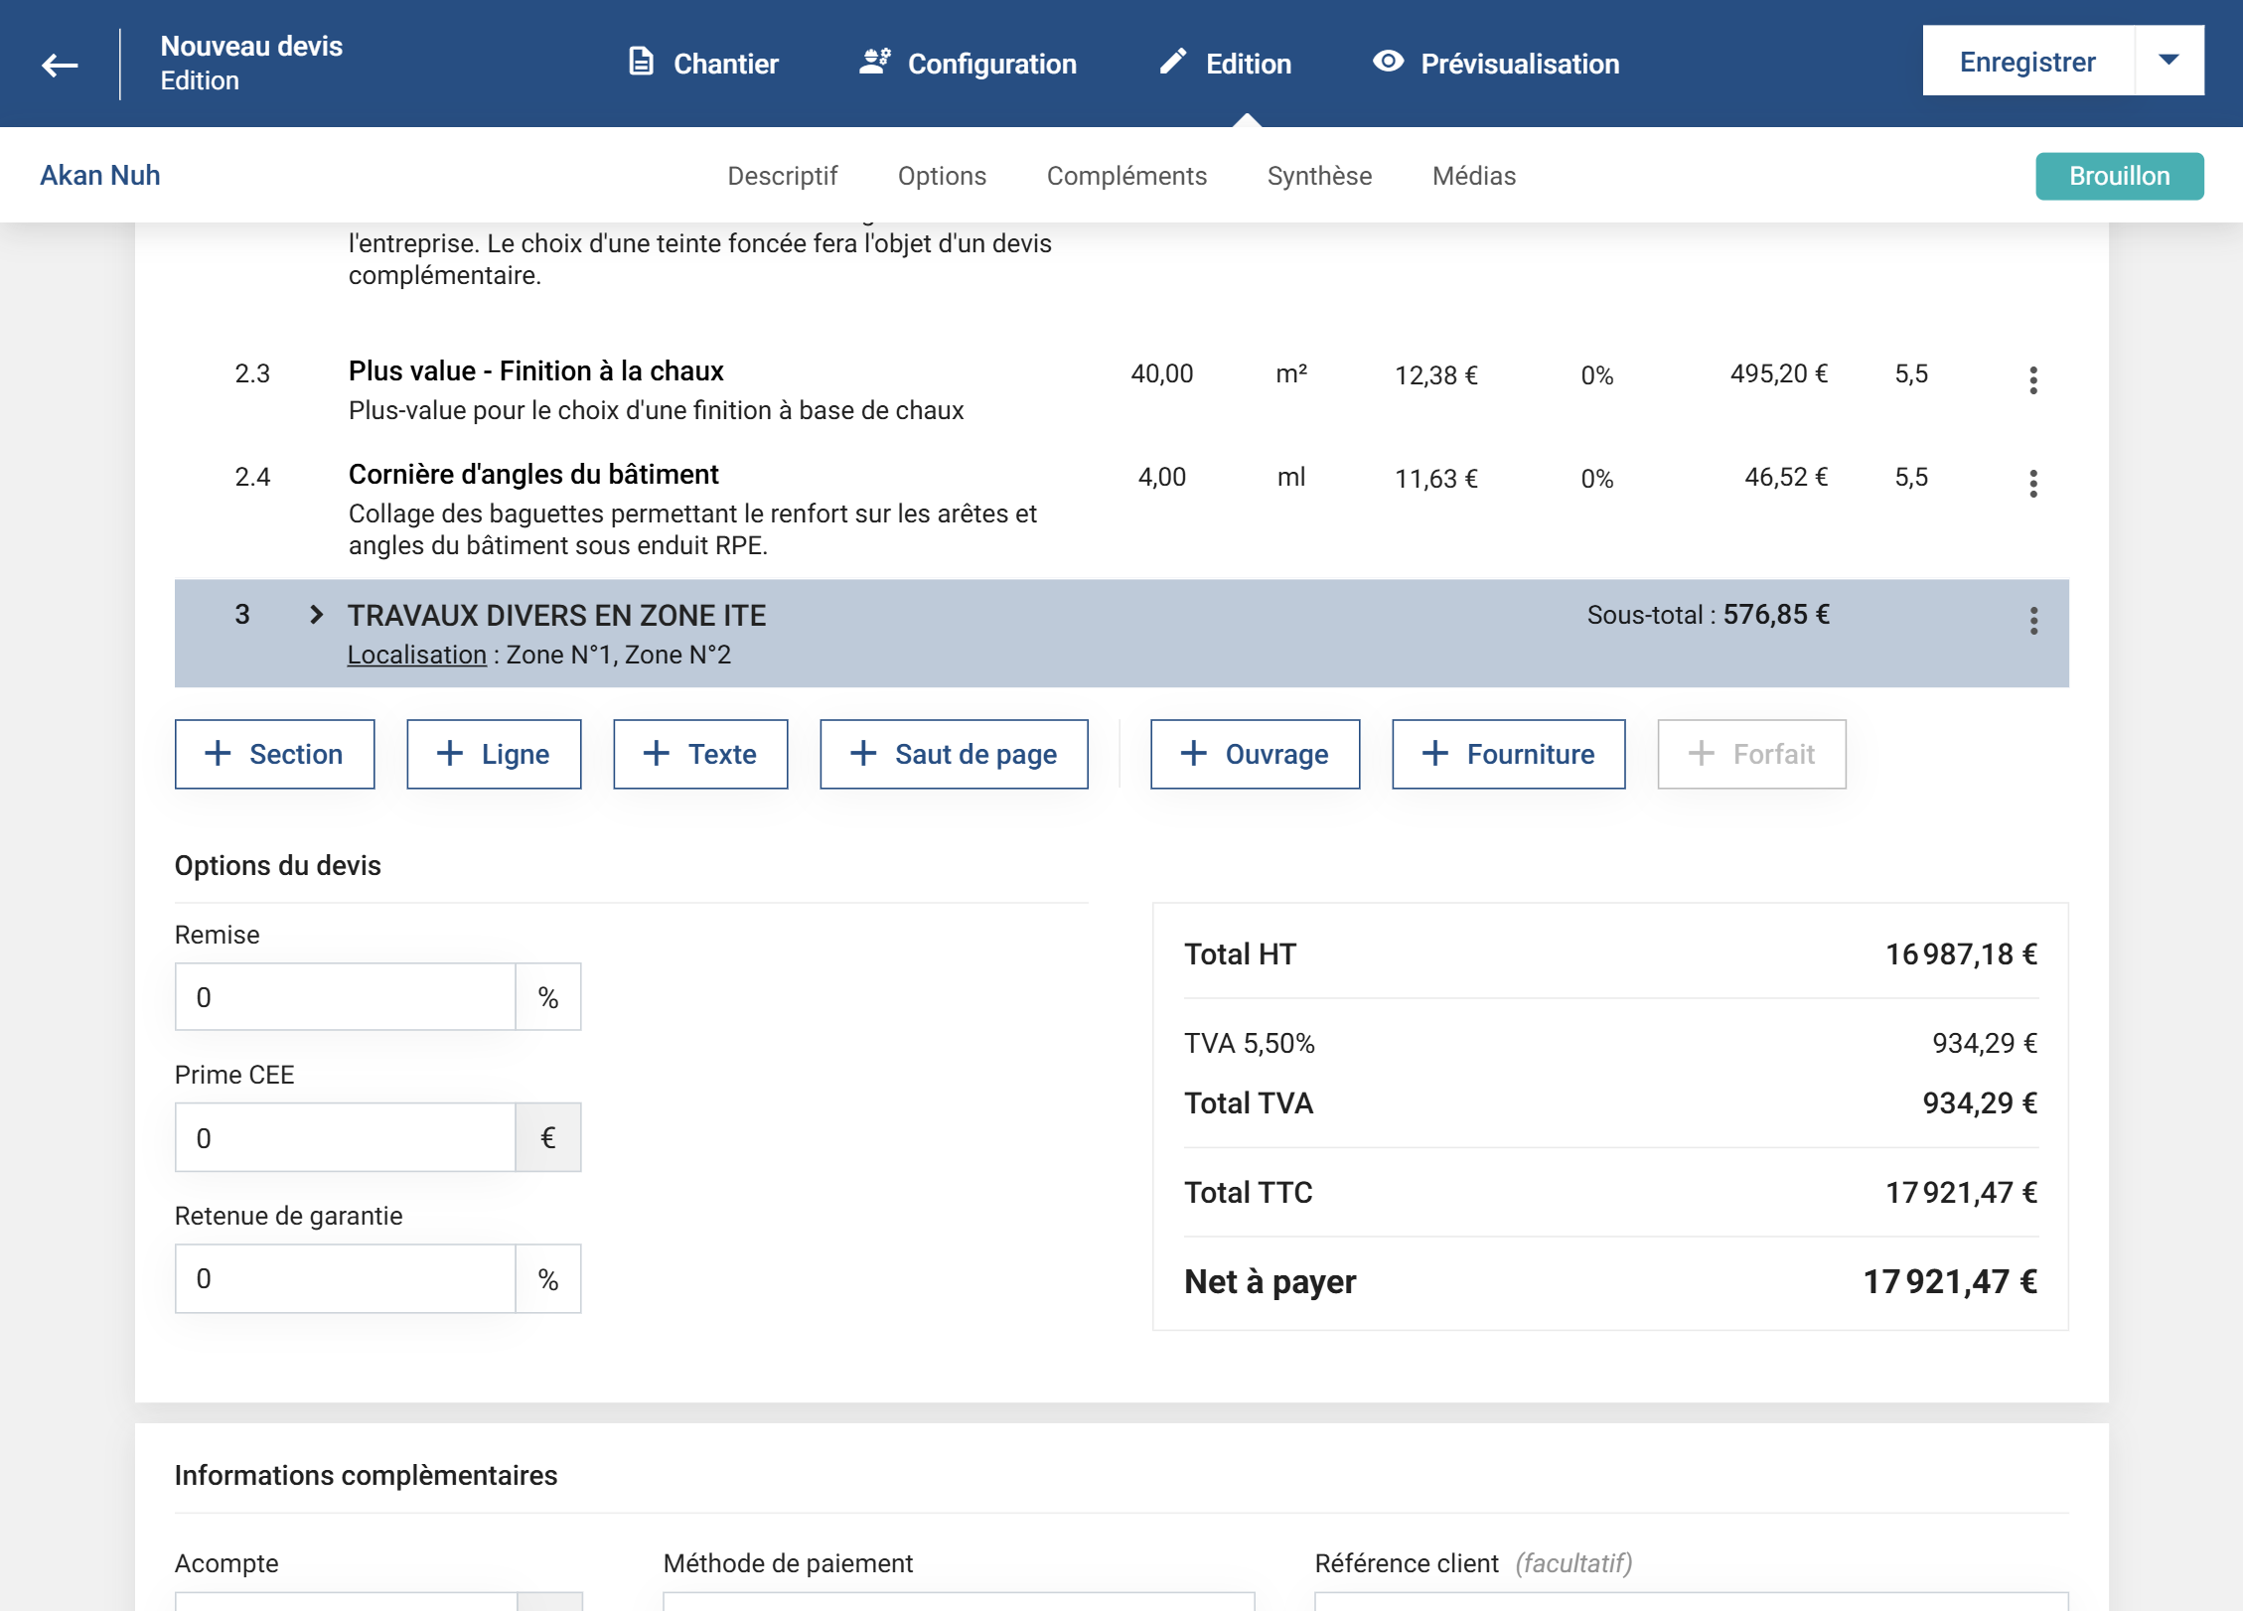Click the back arrow icon

[x=60, y=66]
